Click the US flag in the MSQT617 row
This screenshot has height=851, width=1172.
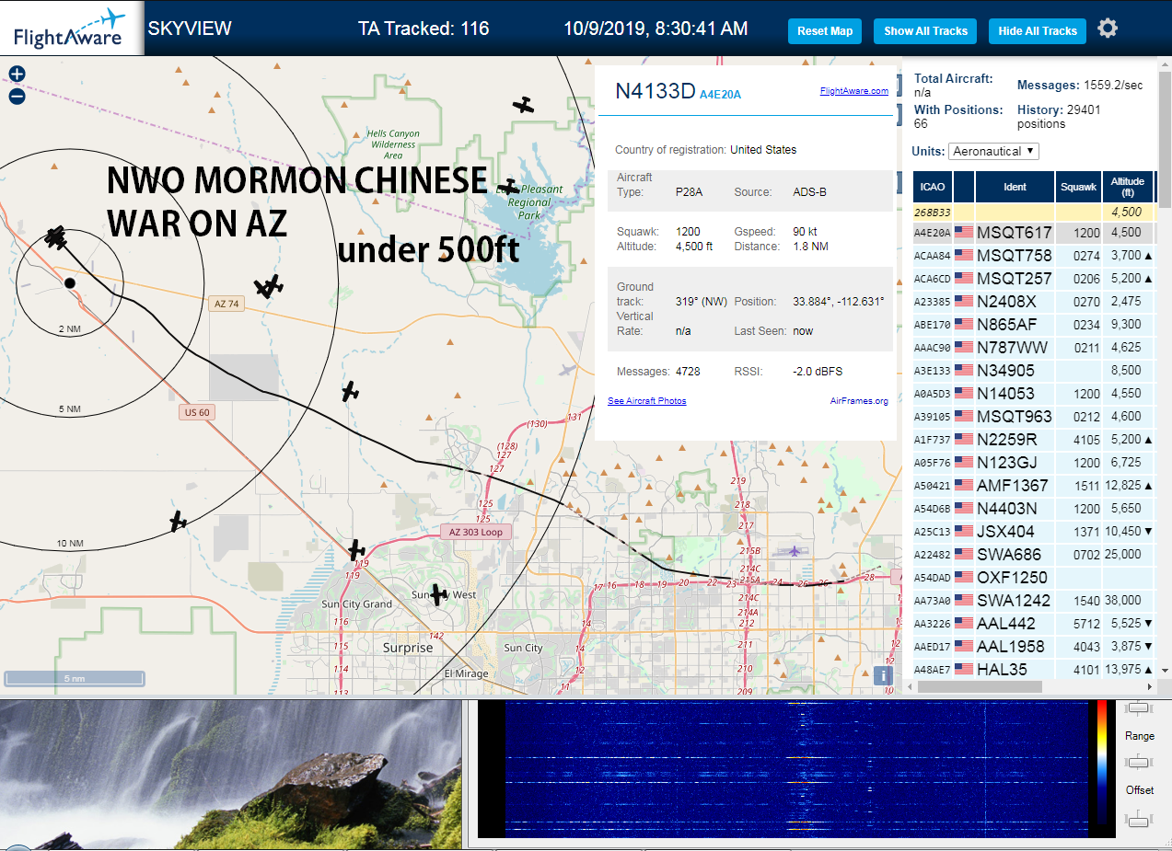click(x=964, y=233)
